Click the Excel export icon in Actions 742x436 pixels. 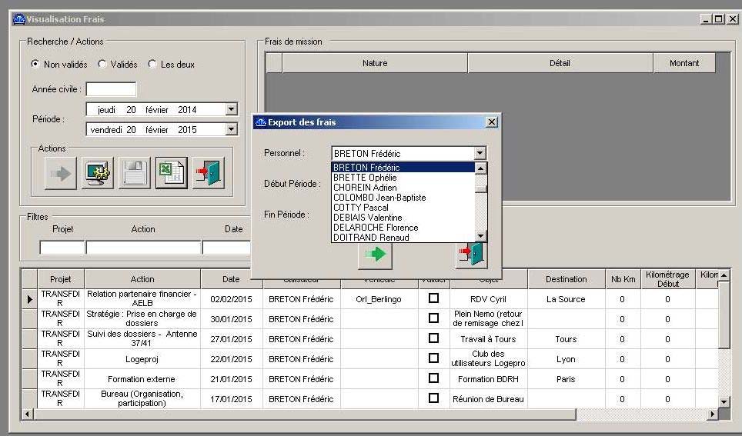(171, 173)
